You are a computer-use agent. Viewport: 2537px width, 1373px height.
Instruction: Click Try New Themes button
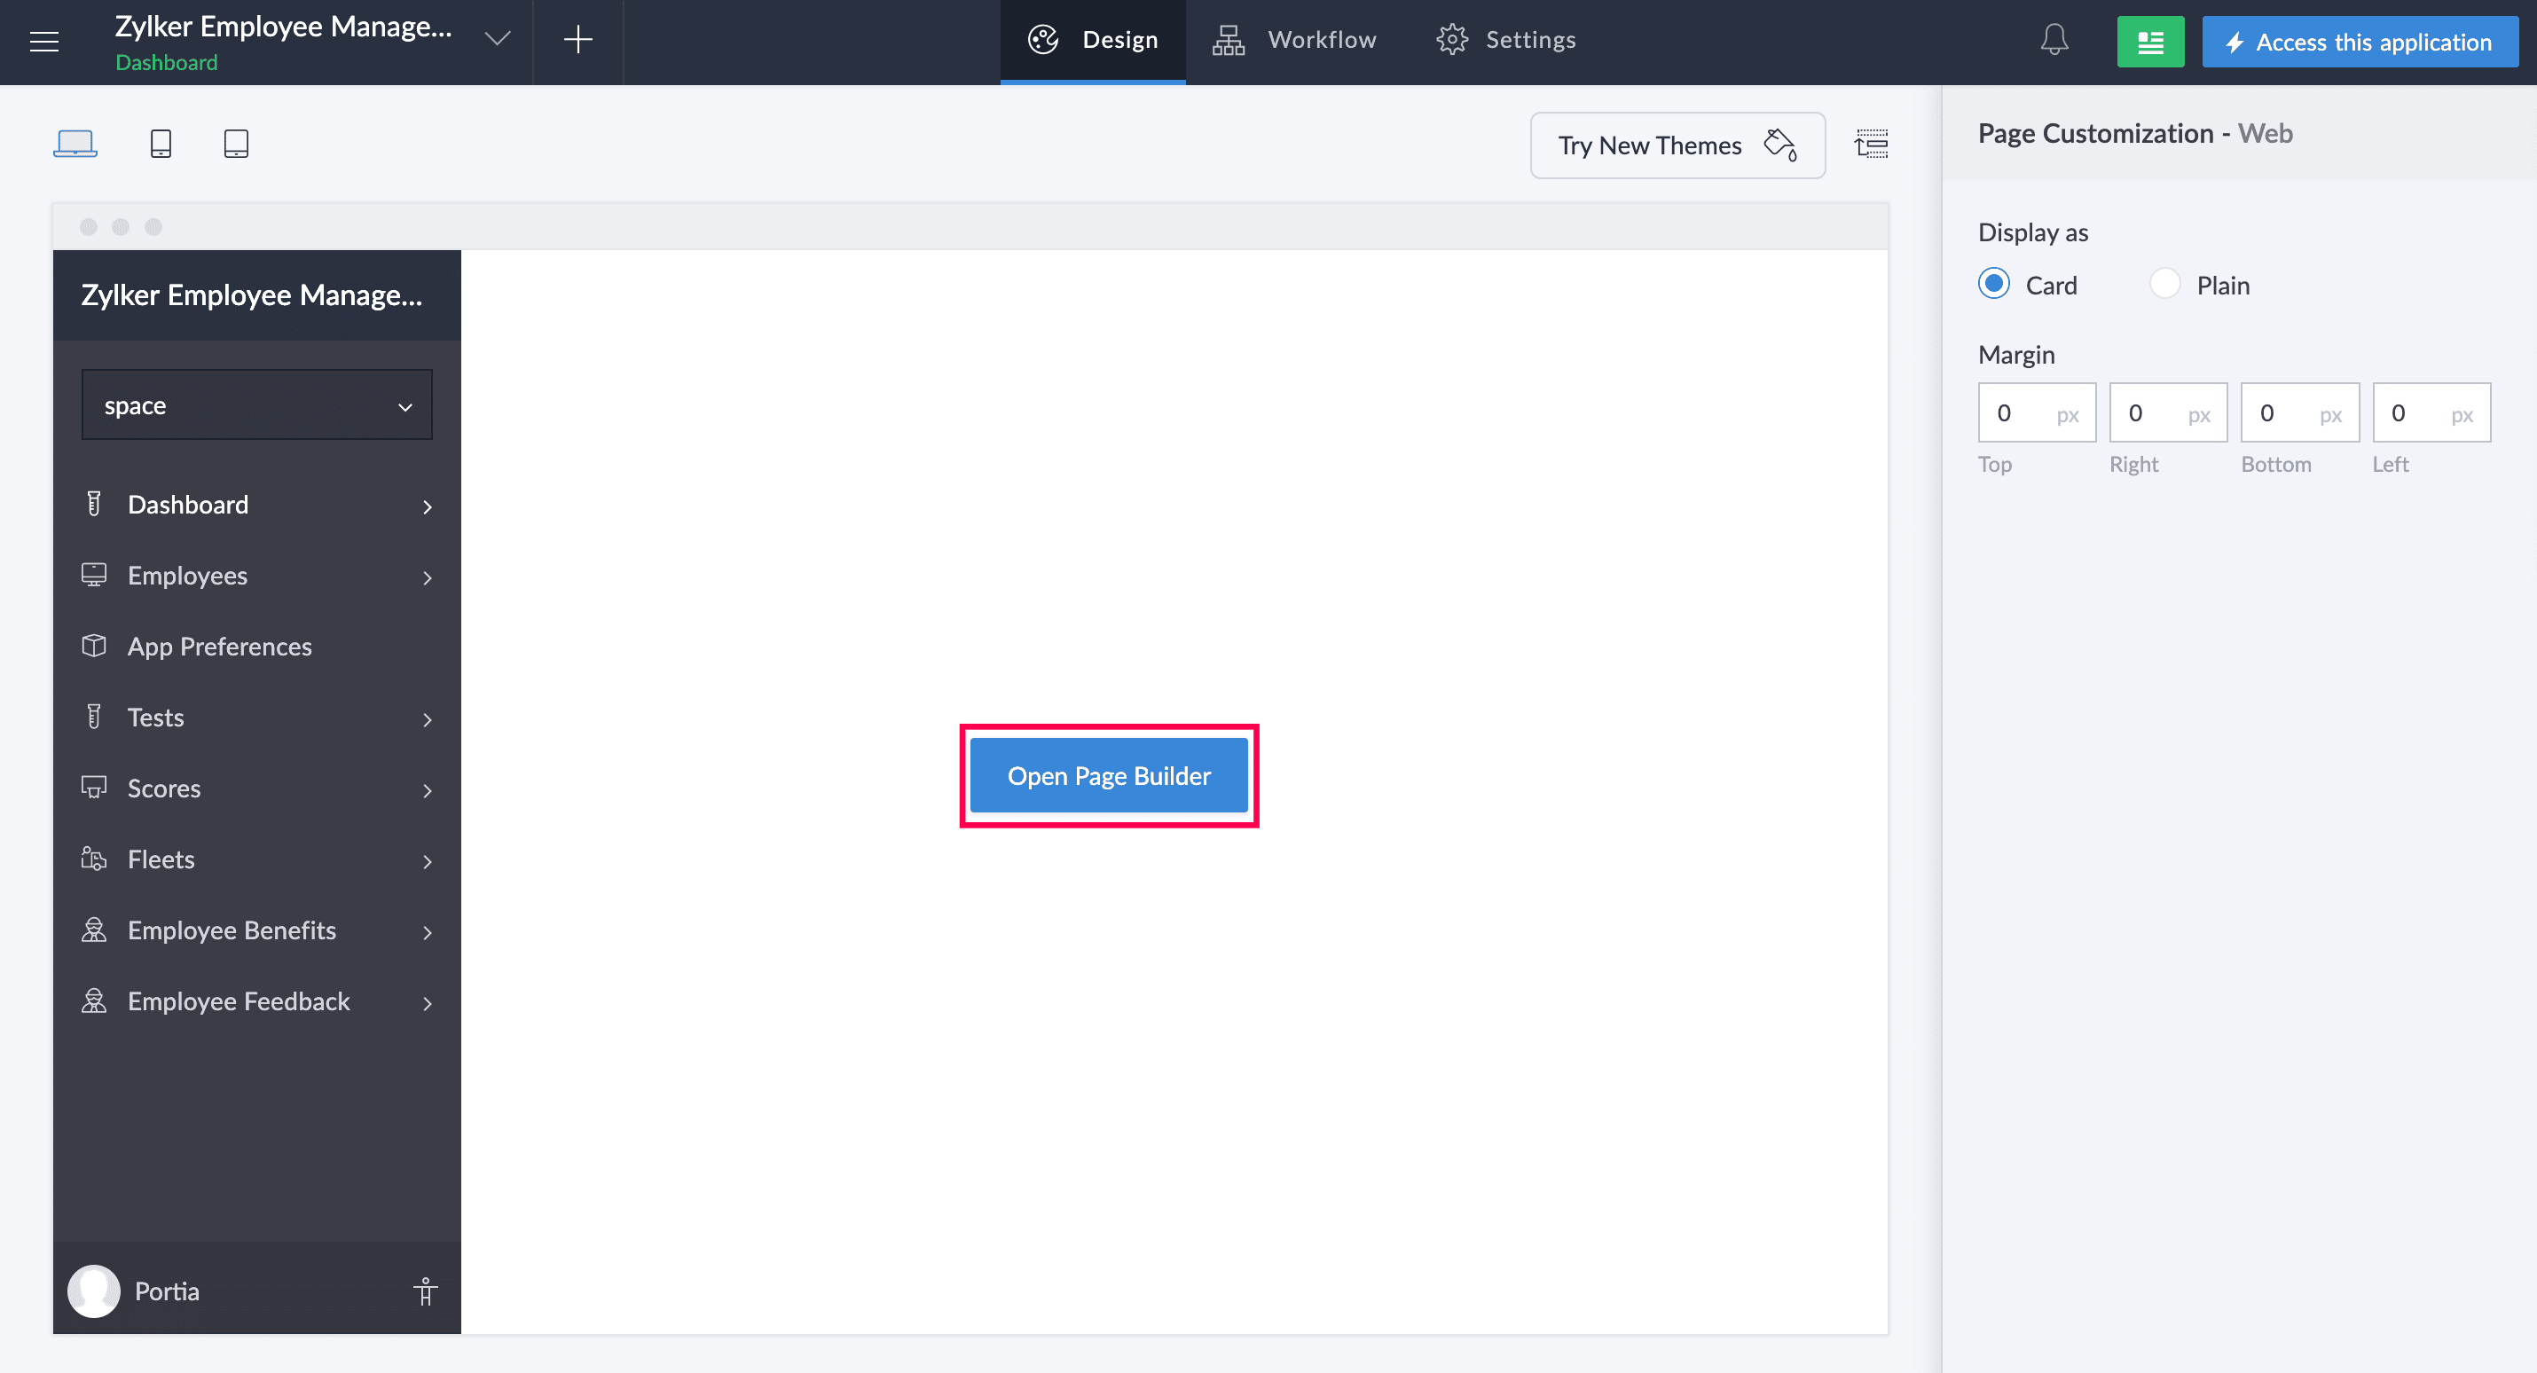click(x=1677, y=145)
